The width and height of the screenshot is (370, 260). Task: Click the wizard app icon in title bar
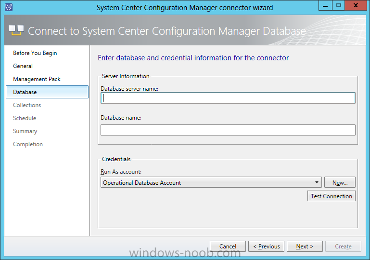point(9,7)
